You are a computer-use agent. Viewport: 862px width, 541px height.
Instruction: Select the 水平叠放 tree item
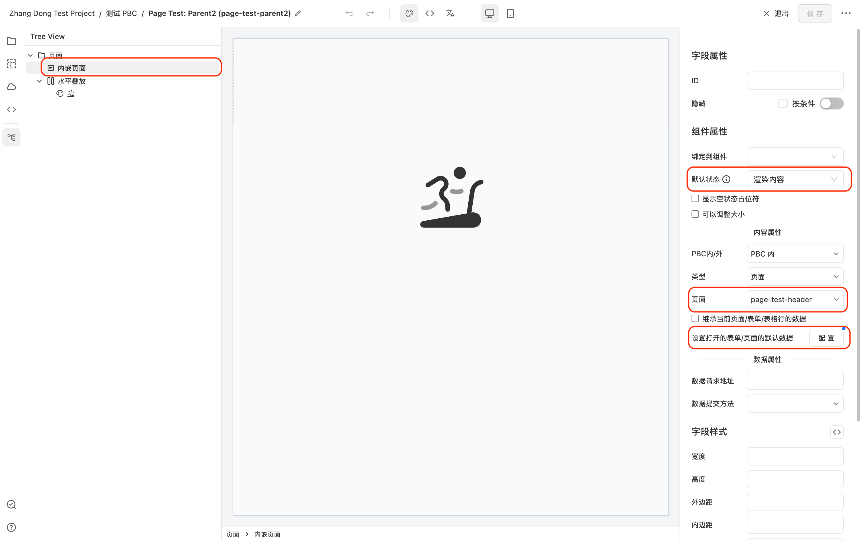point(72,81)
